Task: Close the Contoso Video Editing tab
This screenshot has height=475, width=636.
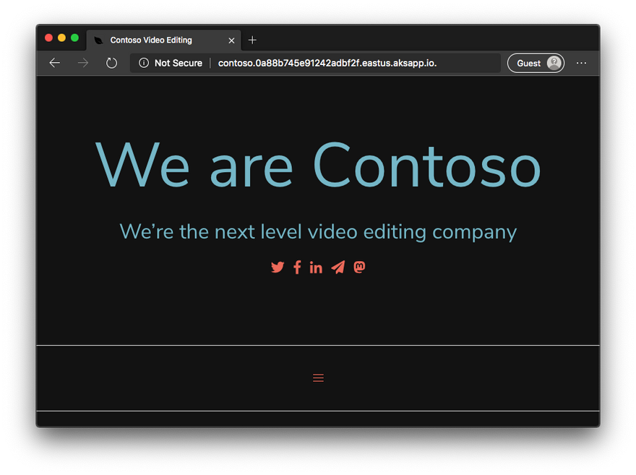Action: pos(231,40)
